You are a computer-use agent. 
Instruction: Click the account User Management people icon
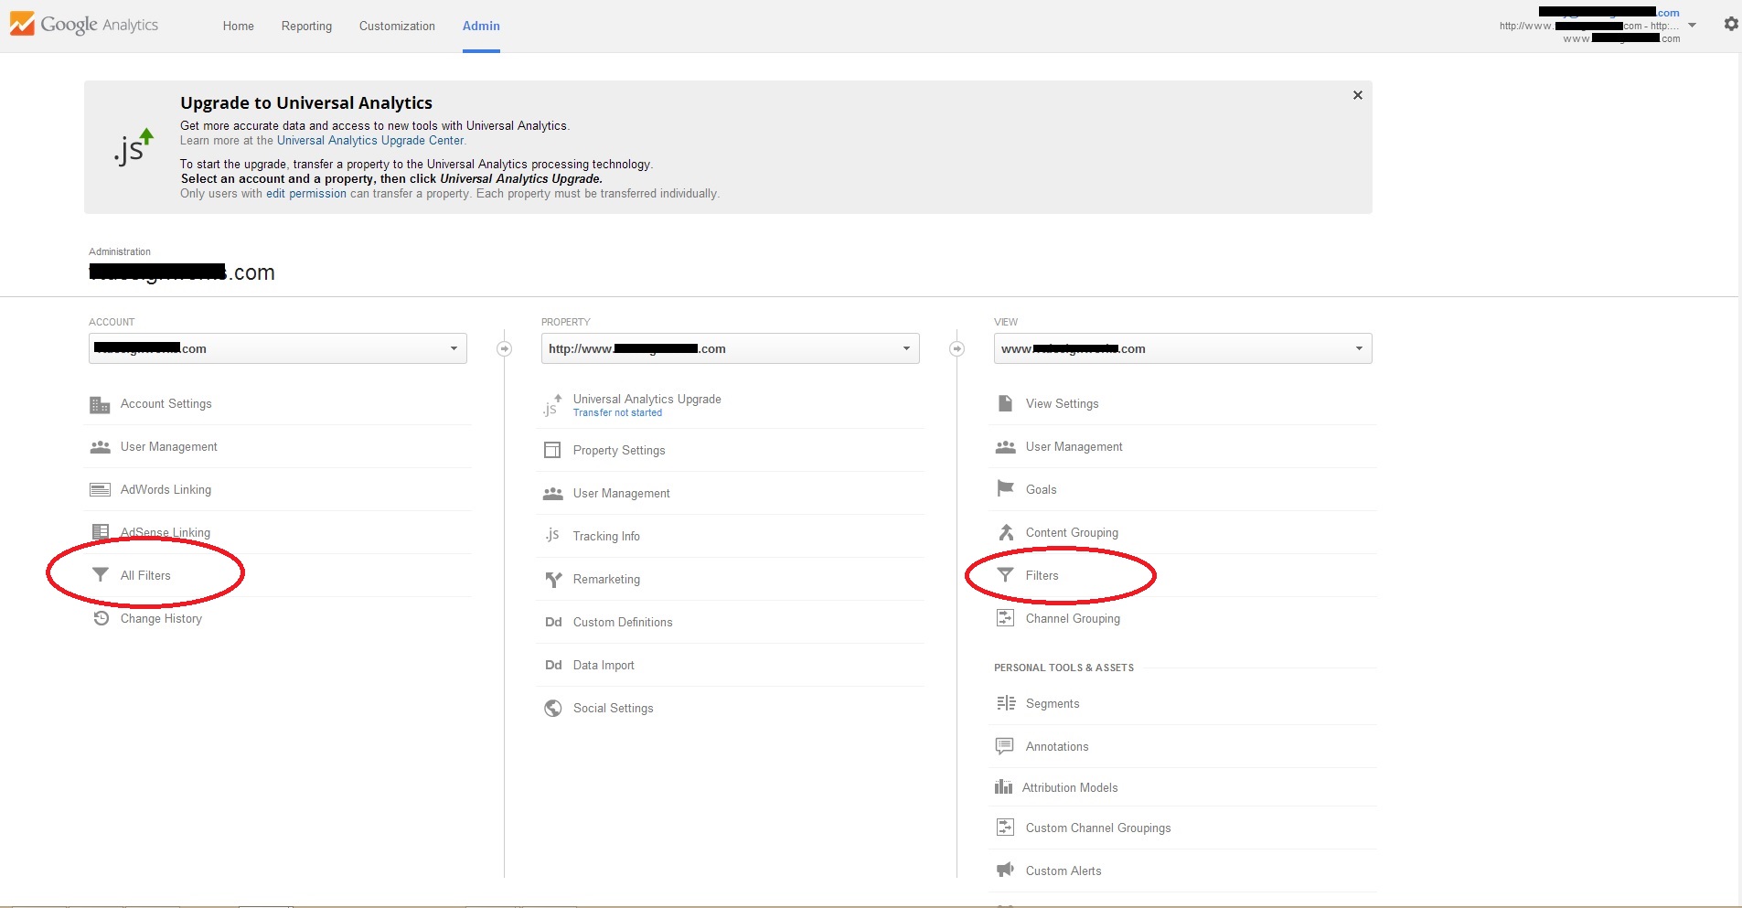[100, 447]
